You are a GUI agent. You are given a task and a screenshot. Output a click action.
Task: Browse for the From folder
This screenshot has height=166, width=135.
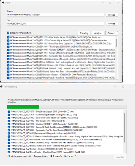click(112, 15)
